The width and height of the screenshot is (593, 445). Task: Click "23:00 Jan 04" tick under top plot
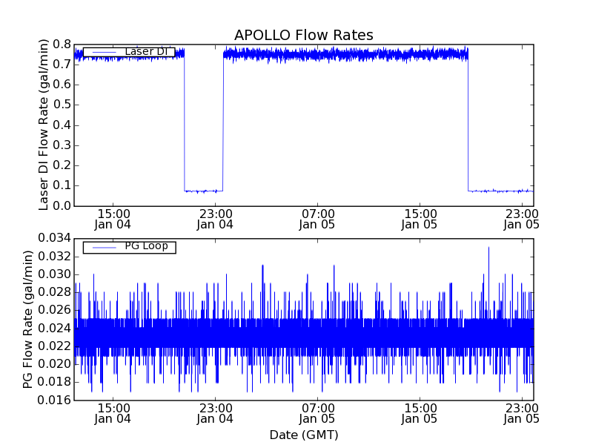click(x=215, y=218)
